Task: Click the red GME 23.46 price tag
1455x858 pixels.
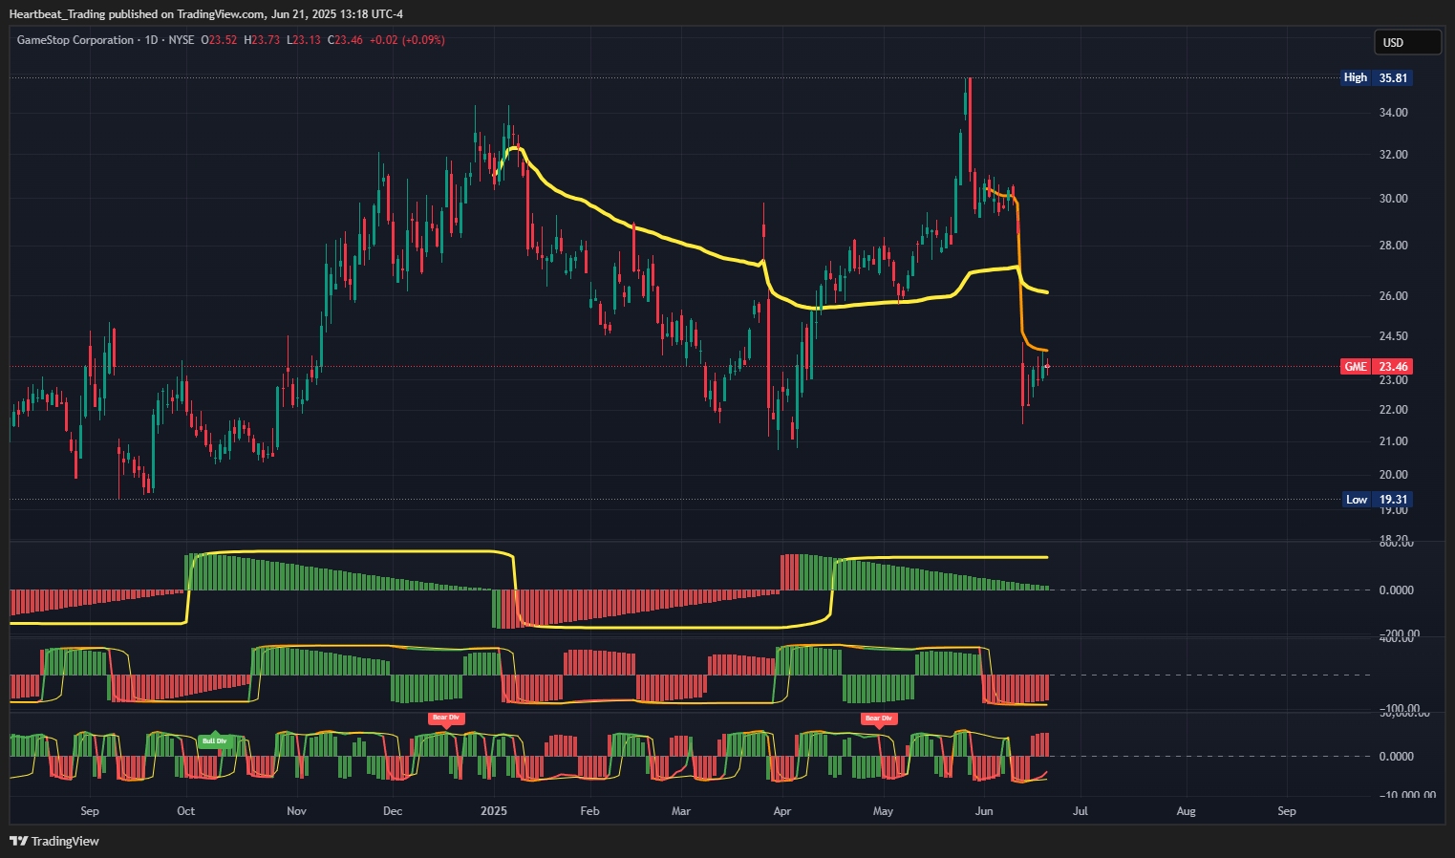Action: (x=1376, y=367)
